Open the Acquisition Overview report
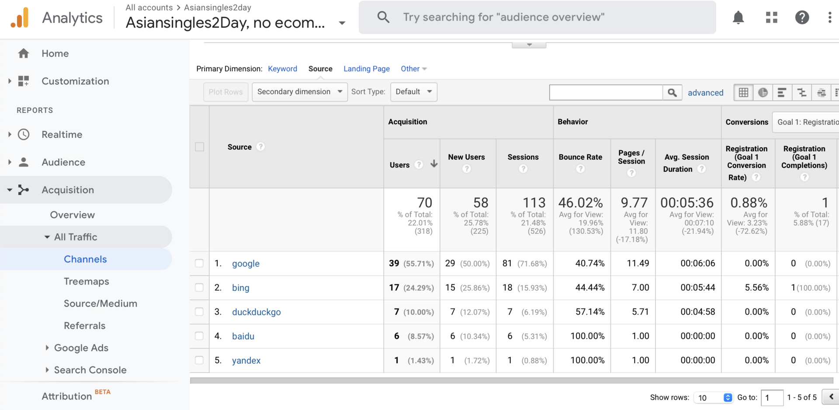 pos(73,215)
